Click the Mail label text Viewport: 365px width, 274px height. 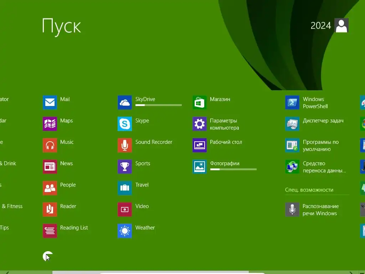tap(65, 99)
